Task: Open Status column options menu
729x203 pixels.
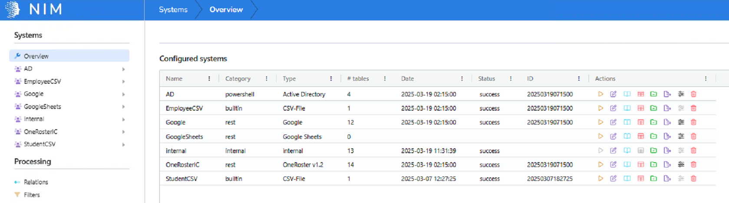Action: click(511, 79)
